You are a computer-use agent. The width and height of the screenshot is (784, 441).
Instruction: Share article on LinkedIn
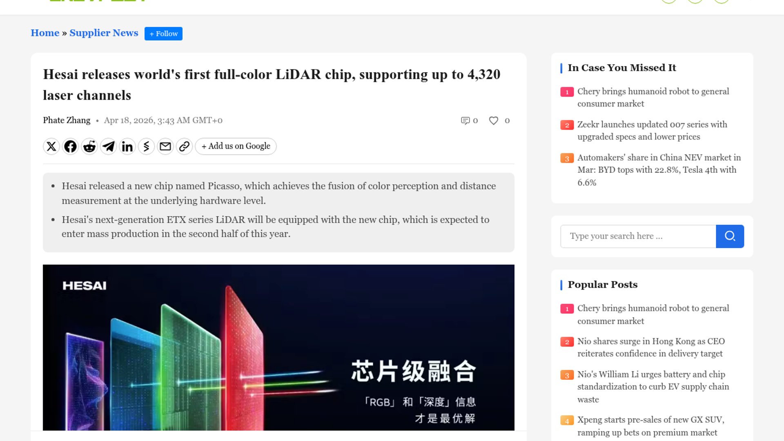click(127, 146)
